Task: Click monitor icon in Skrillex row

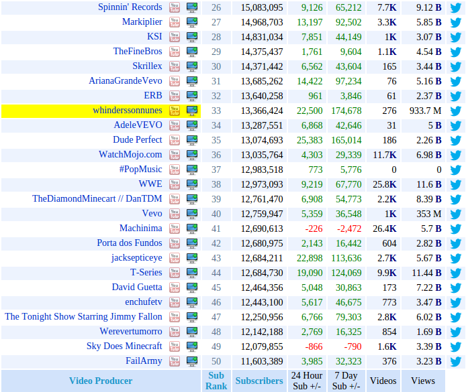Action: pyautogui.click(x=192, y=66)
